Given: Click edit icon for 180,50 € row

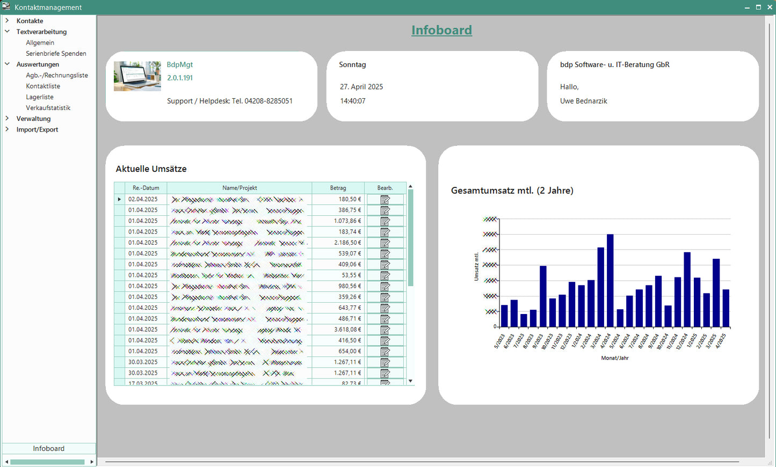Looking at the screenshot, I should point(385,200).
